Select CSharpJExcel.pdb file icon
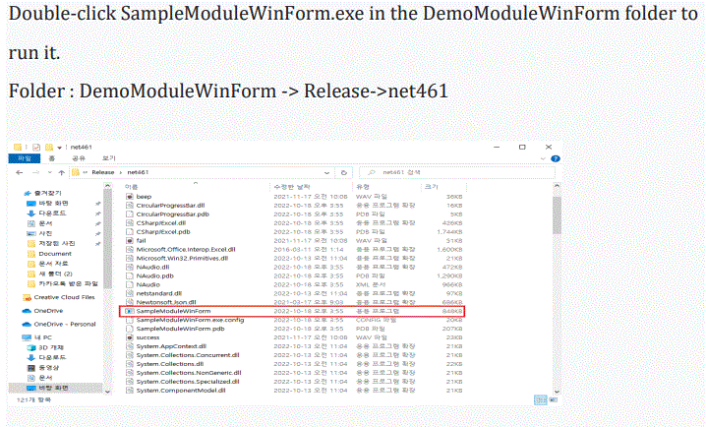 (x=130, y=232)
